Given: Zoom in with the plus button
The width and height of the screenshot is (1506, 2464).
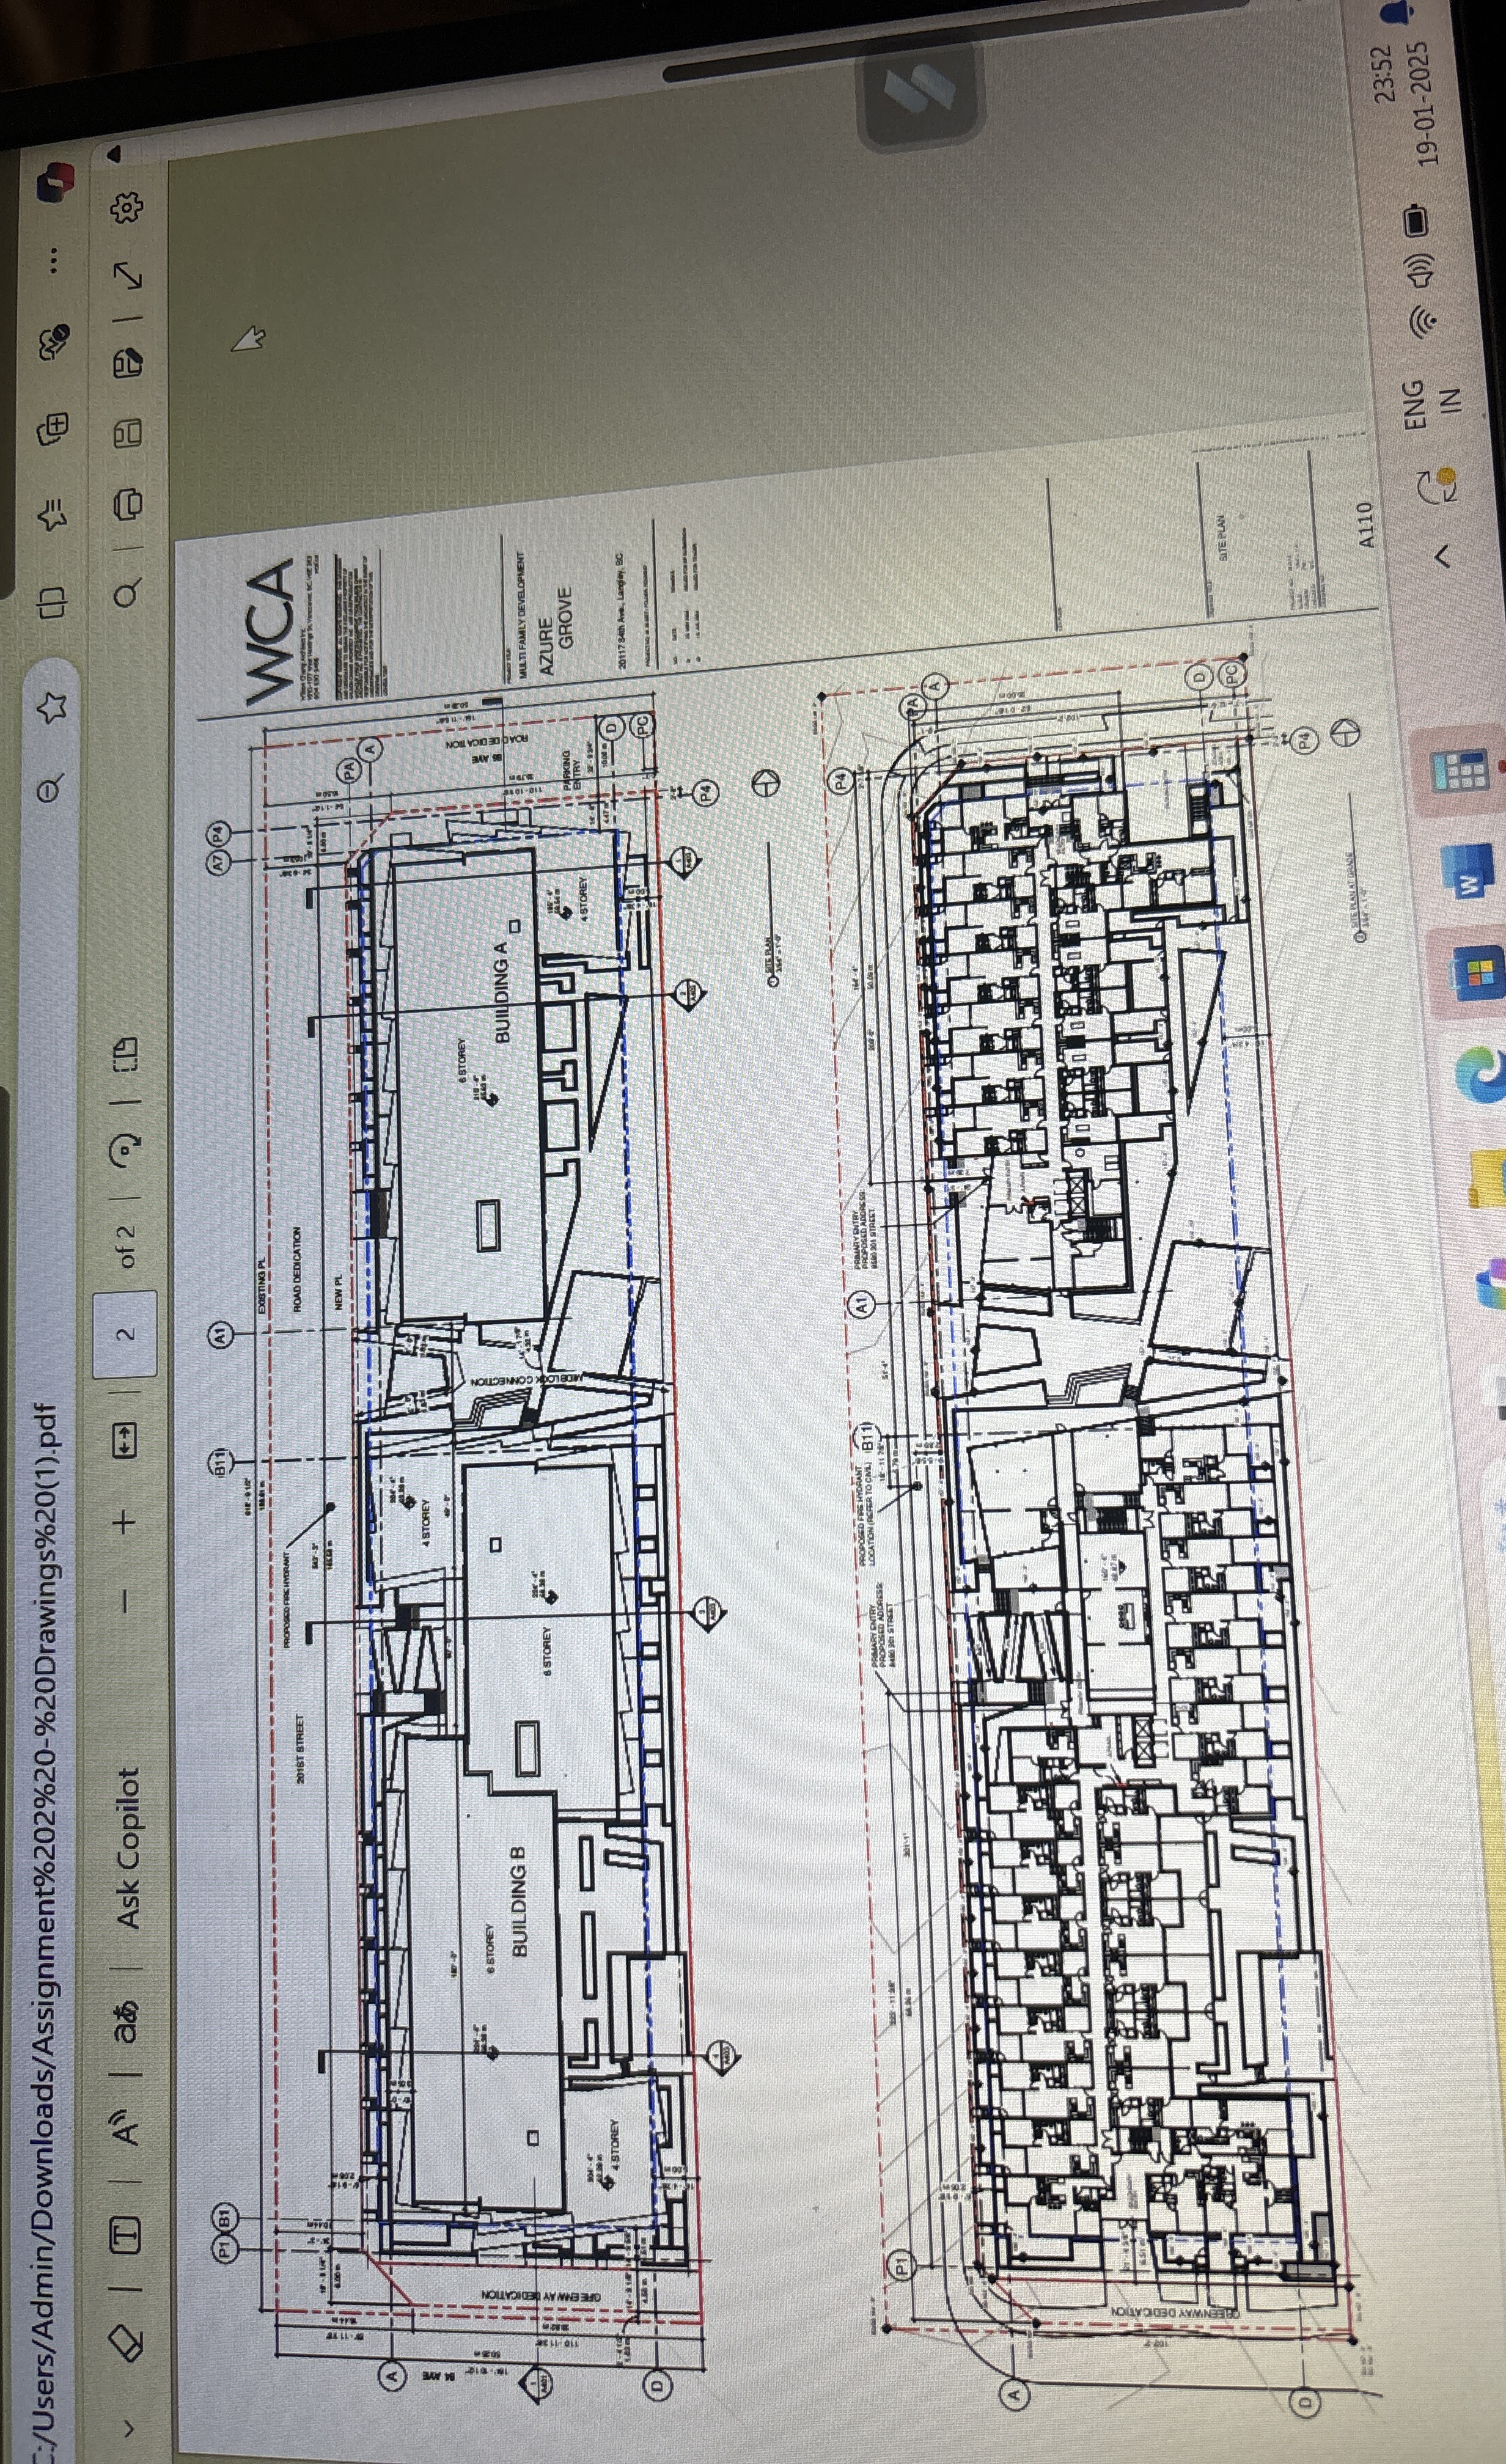Looking at the screenshot, I should point(125,1522).
